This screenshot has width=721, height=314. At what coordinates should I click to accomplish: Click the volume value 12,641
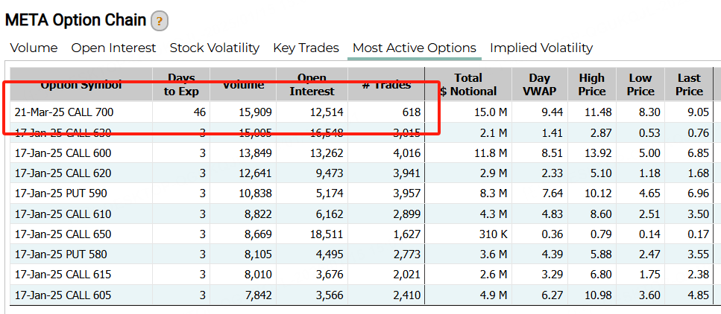pos(255,173)
